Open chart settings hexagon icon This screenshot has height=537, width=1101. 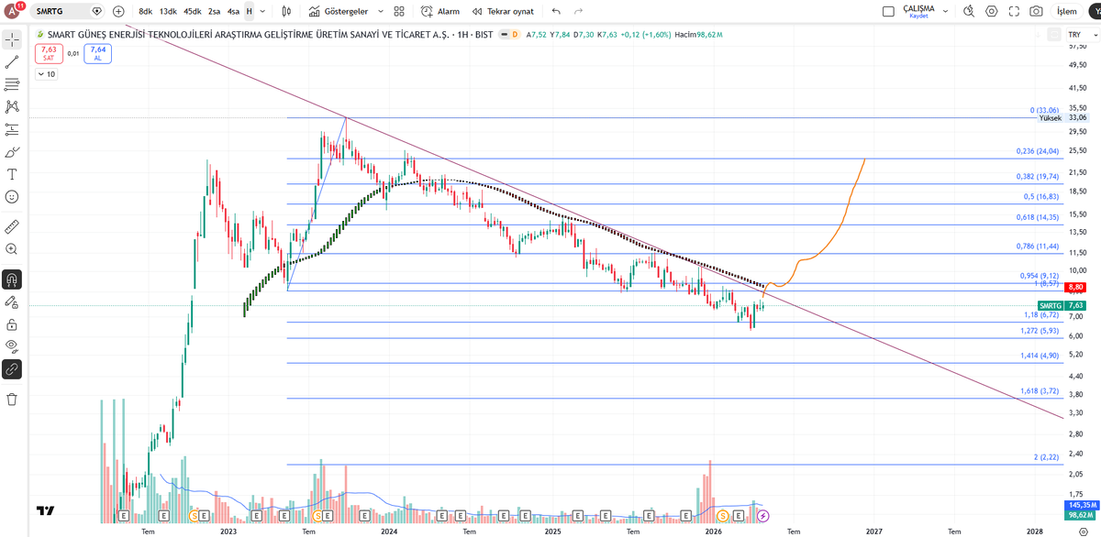click(x=992, y=11)
